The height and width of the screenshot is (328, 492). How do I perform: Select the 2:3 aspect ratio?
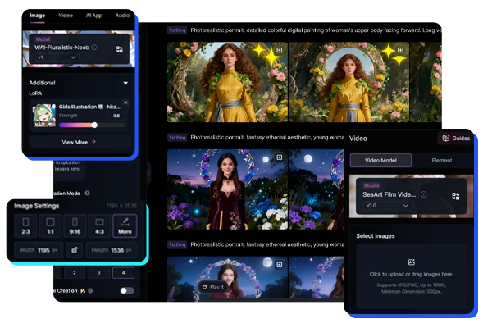25,226
